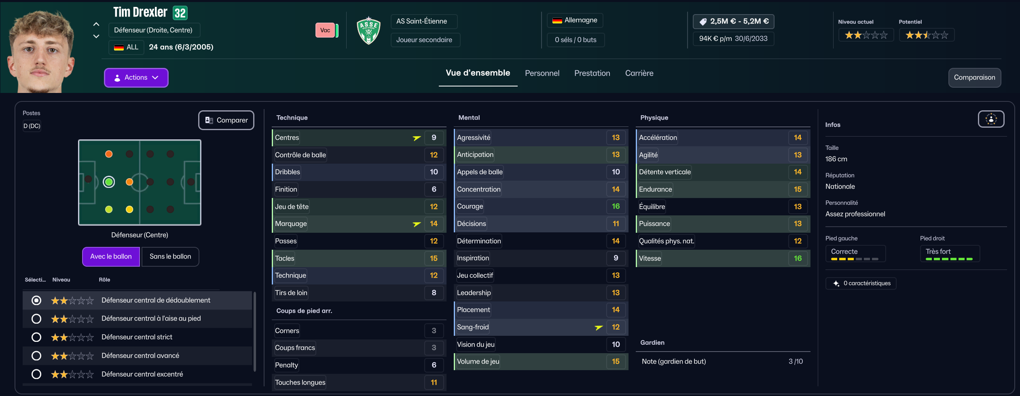
Task: Switch to Sans le ballon view
Action: pyautogui.click(x=170, y=257)
